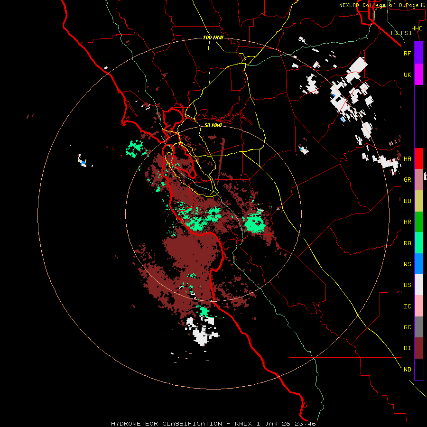Click the 23:46 timestamp in the caption
Image resolution: width=427 pixels, height=427 pixels.
click(x=306, y=424)
